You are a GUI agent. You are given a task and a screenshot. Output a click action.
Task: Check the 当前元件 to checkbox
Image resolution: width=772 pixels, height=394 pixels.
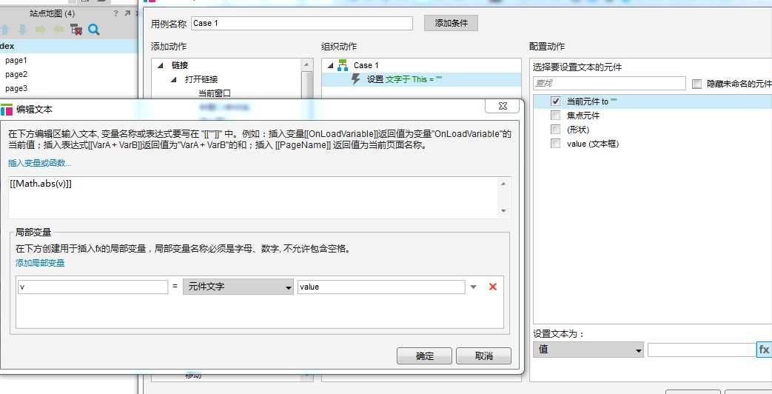555,101
